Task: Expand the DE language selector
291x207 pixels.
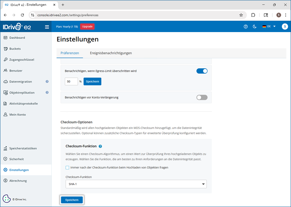Action: click(x=269, y=27)
